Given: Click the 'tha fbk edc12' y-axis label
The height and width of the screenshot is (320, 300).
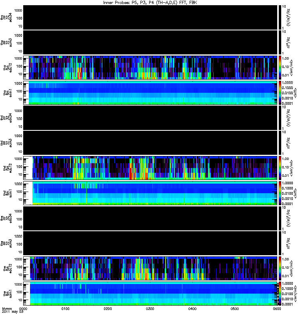Looking at the screenshot, I should tap(8, 68).
